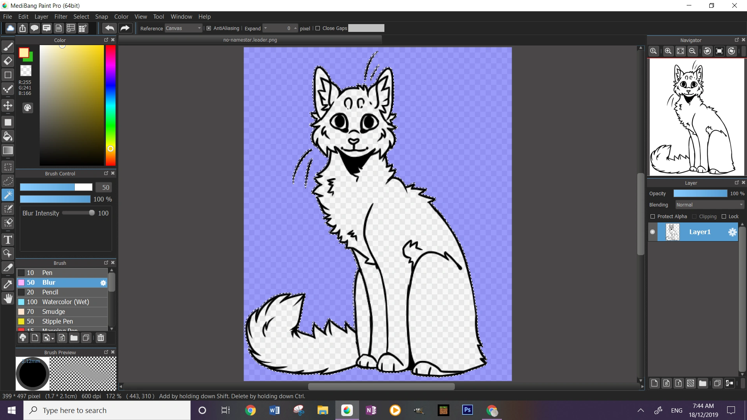Open the Blending mode dropdown
The height and width of the screenshot is (420, 747).
709,205
